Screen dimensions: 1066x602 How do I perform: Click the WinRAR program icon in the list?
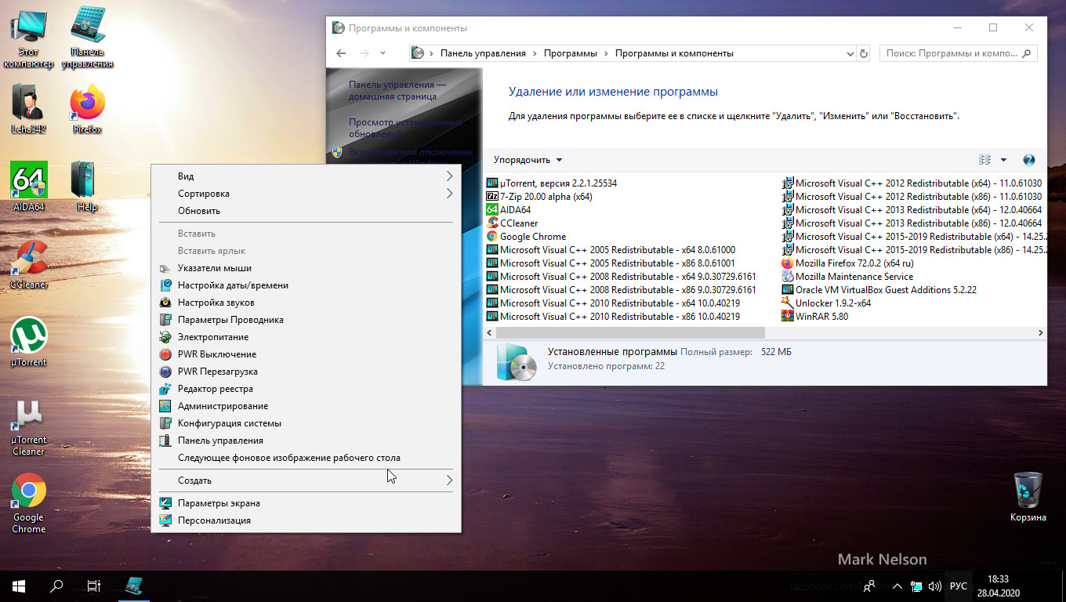(788, 317)
